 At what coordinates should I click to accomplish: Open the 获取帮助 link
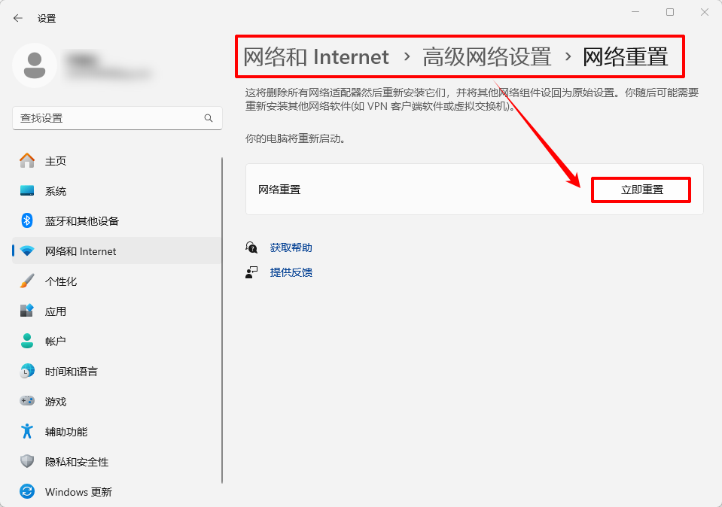tap(291, 247)
